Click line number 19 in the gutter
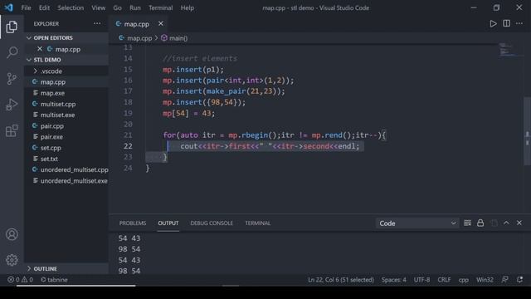Screen dimensions: 531x299 pos(128,113)
